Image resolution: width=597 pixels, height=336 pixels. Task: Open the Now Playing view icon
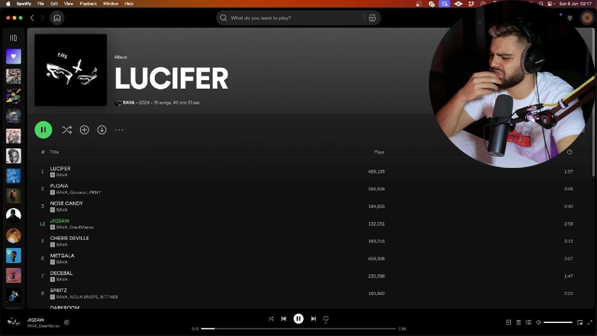coord(508,322)
